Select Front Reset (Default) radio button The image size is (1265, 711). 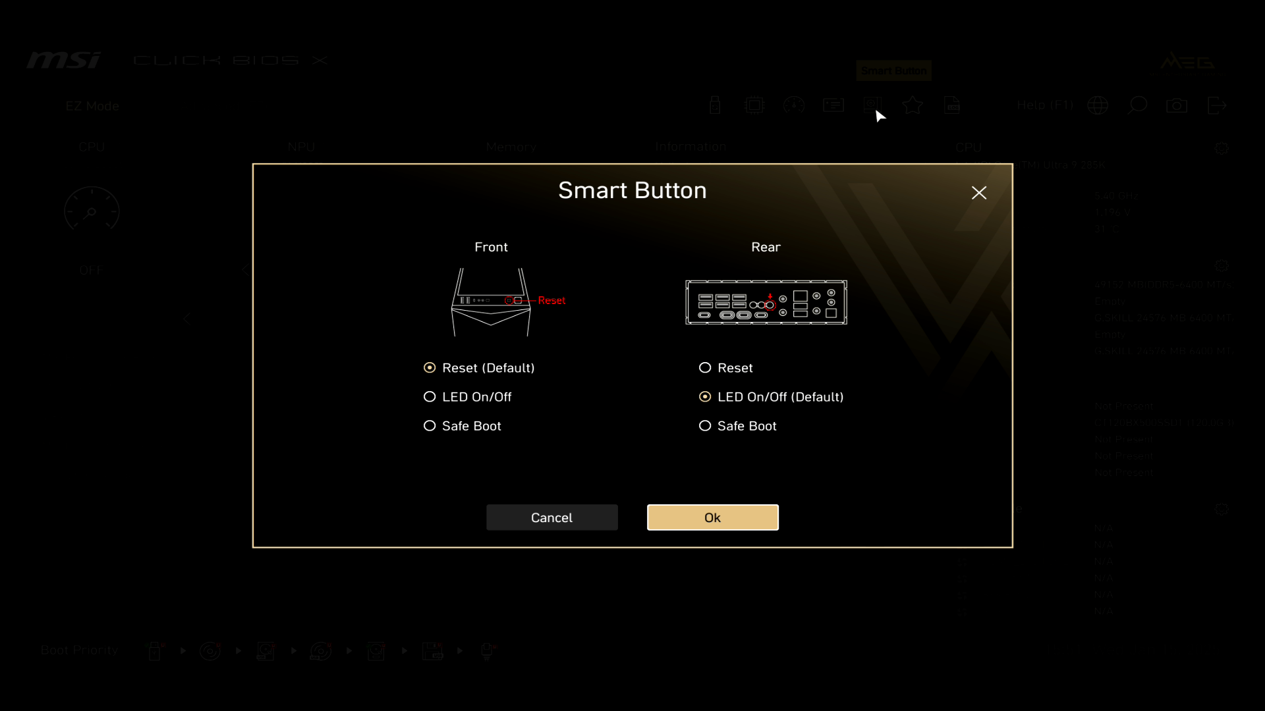pos(431,368)
